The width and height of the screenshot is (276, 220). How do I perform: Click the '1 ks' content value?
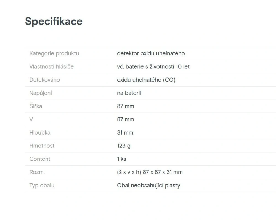coord(121,159)
